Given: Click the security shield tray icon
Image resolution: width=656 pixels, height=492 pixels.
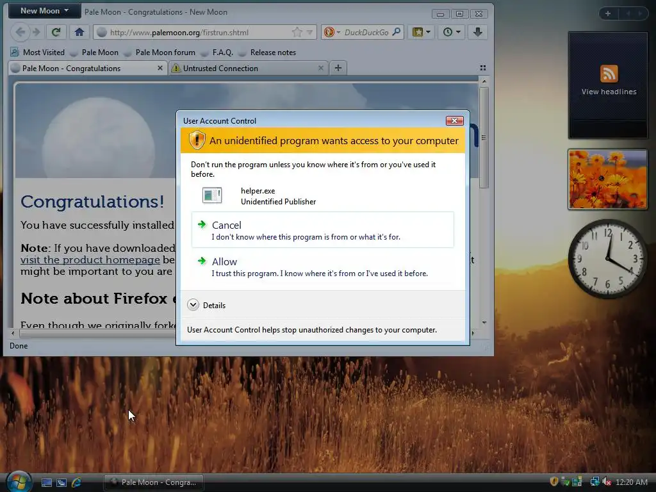Looking at the screenshot, I should tap(554, 482).
